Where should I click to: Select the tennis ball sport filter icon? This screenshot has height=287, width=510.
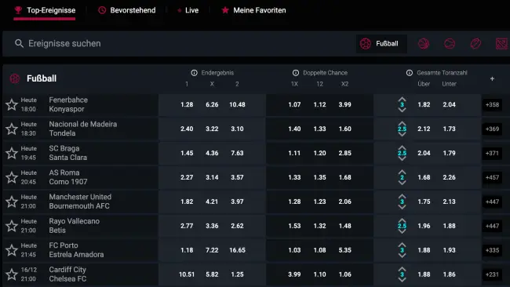[x=450, y=44]
